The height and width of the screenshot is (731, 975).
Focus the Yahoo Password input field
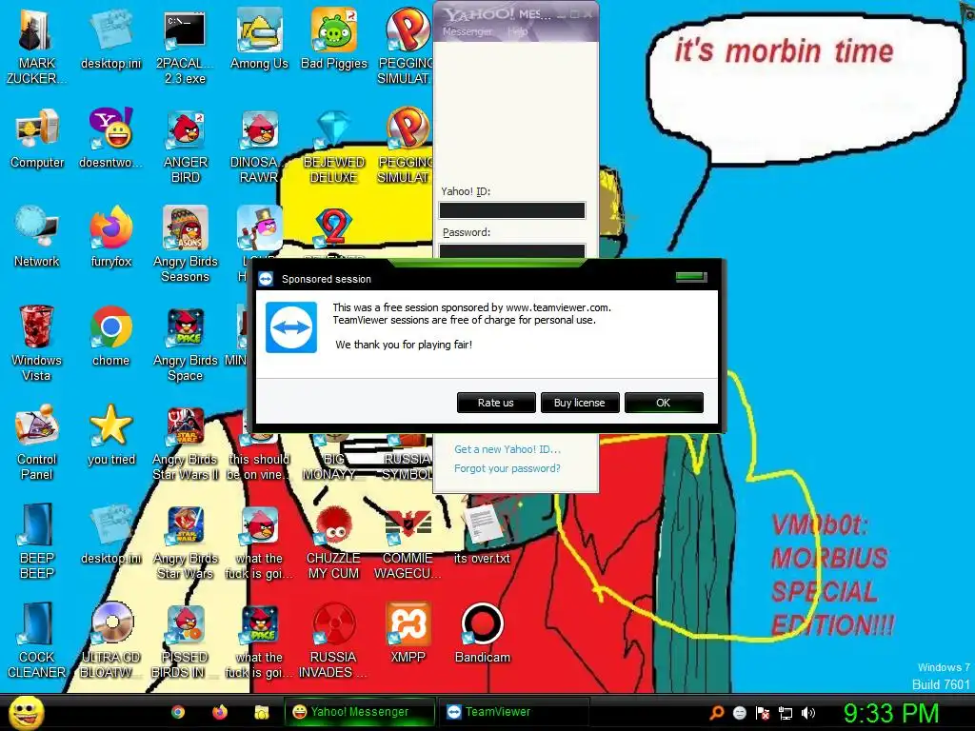pyautogui.click(x=511, y=250)
